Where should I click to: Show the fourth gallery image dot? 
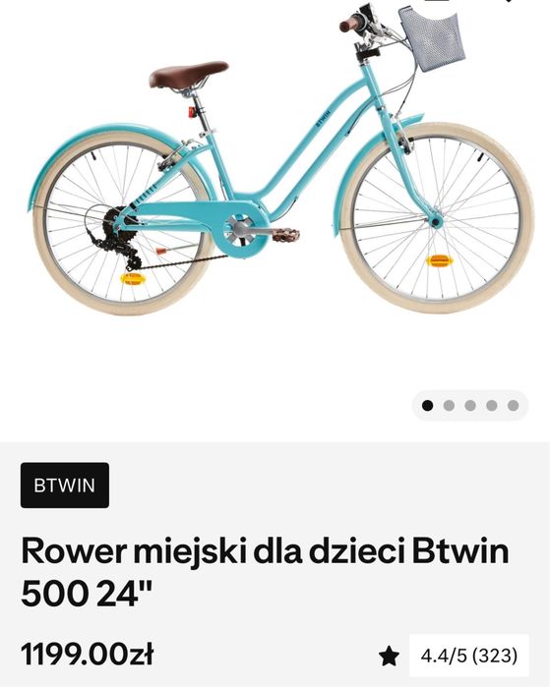coord(492,406)
